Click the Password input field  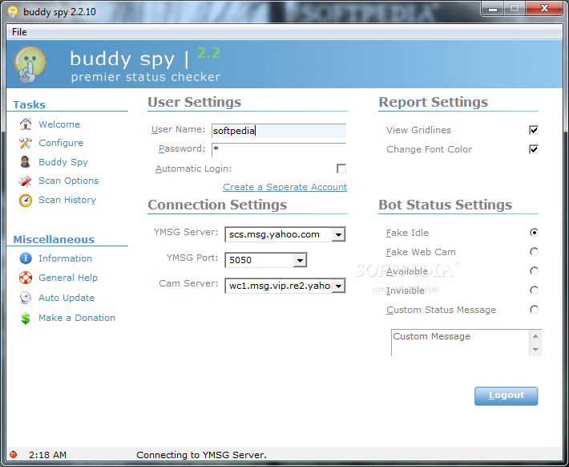(279, 149)
